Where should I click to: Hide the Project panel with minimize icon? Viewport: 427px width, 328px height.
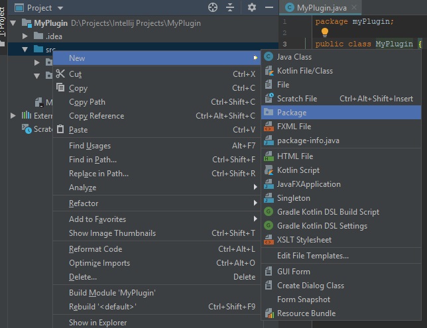pyautogui.click(x=269, y=7)
